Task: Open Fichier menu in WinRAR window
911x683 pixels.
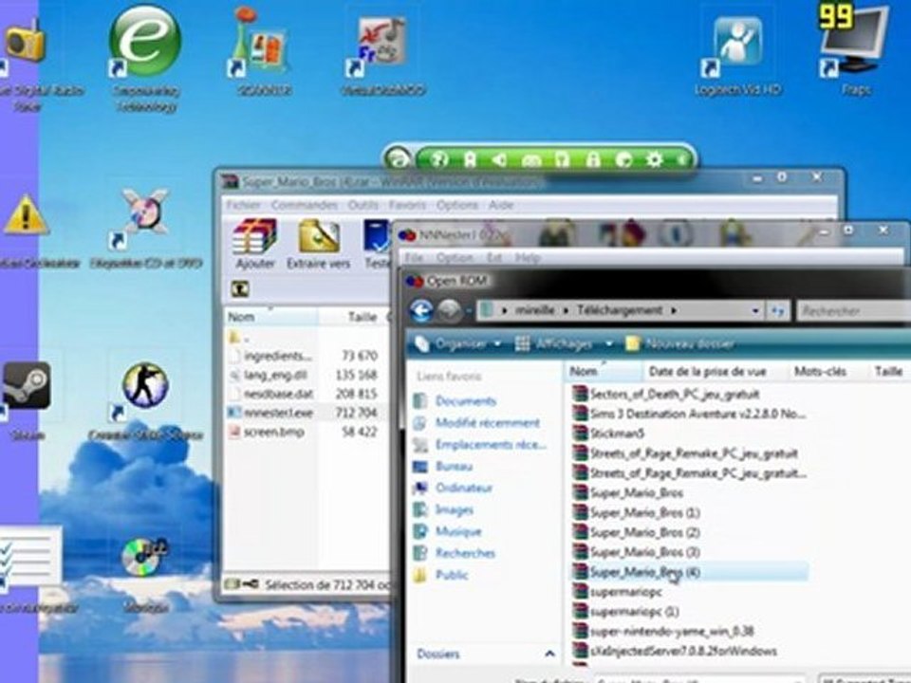Action: [x=243, y=205]
